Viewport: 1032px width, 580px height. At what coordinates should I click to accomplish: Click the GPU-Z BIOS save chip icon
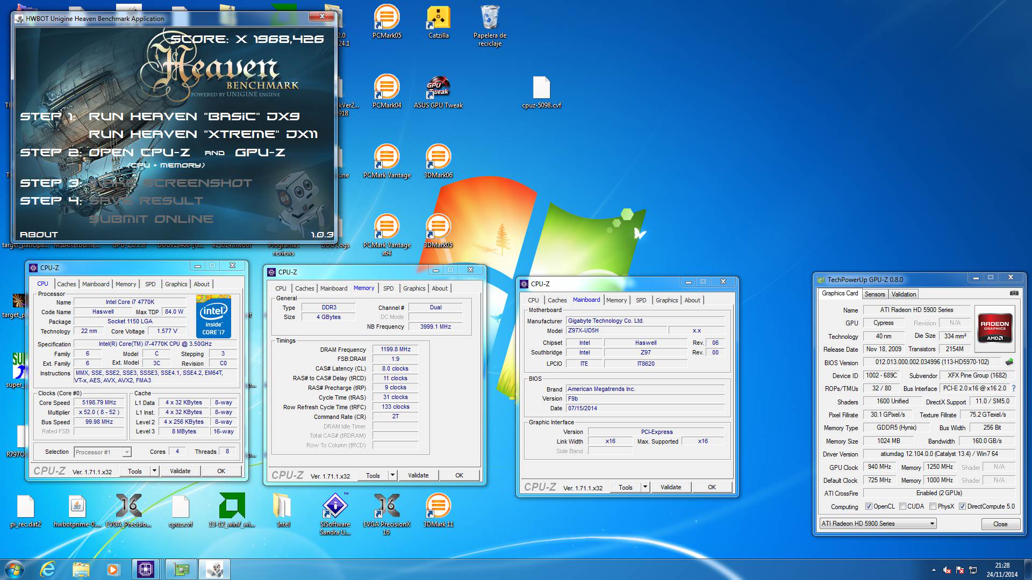1009,362
